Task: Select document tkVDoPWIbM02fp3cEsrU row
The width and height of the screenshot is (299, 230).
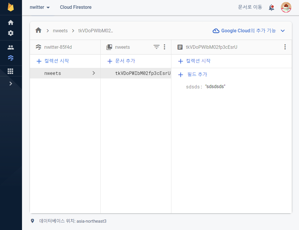Action: tap(136, 73)
